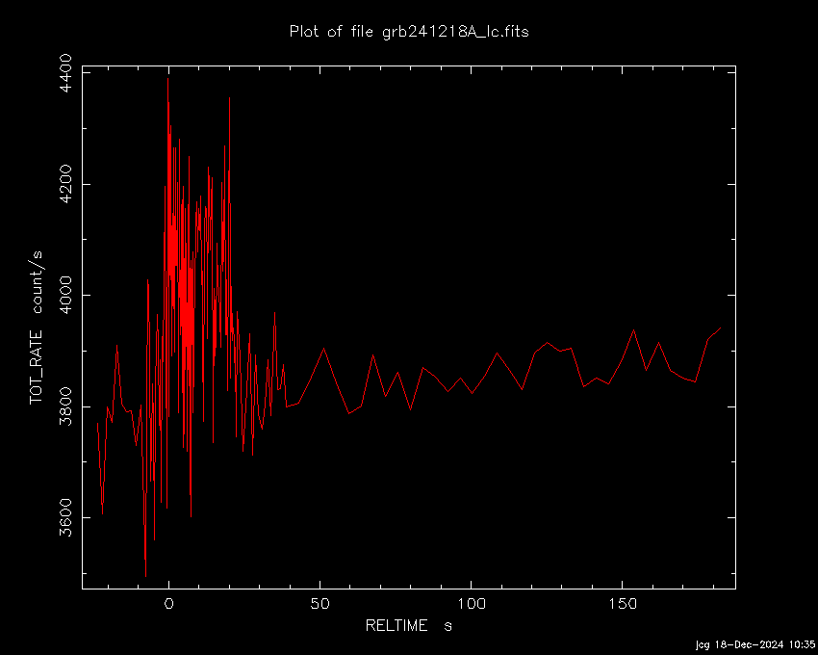Click the y-axis tick label 3800

click(x=66, y=406)
